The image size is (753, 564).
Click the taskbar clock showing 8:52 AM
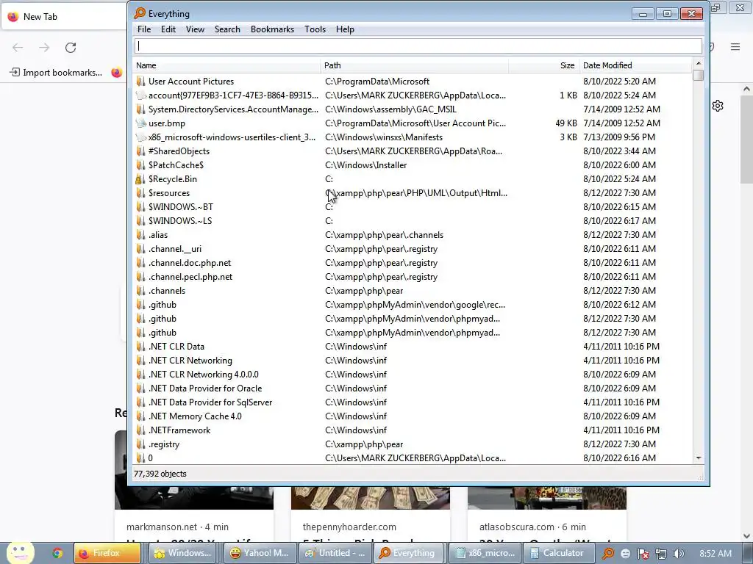pos(715,554)
